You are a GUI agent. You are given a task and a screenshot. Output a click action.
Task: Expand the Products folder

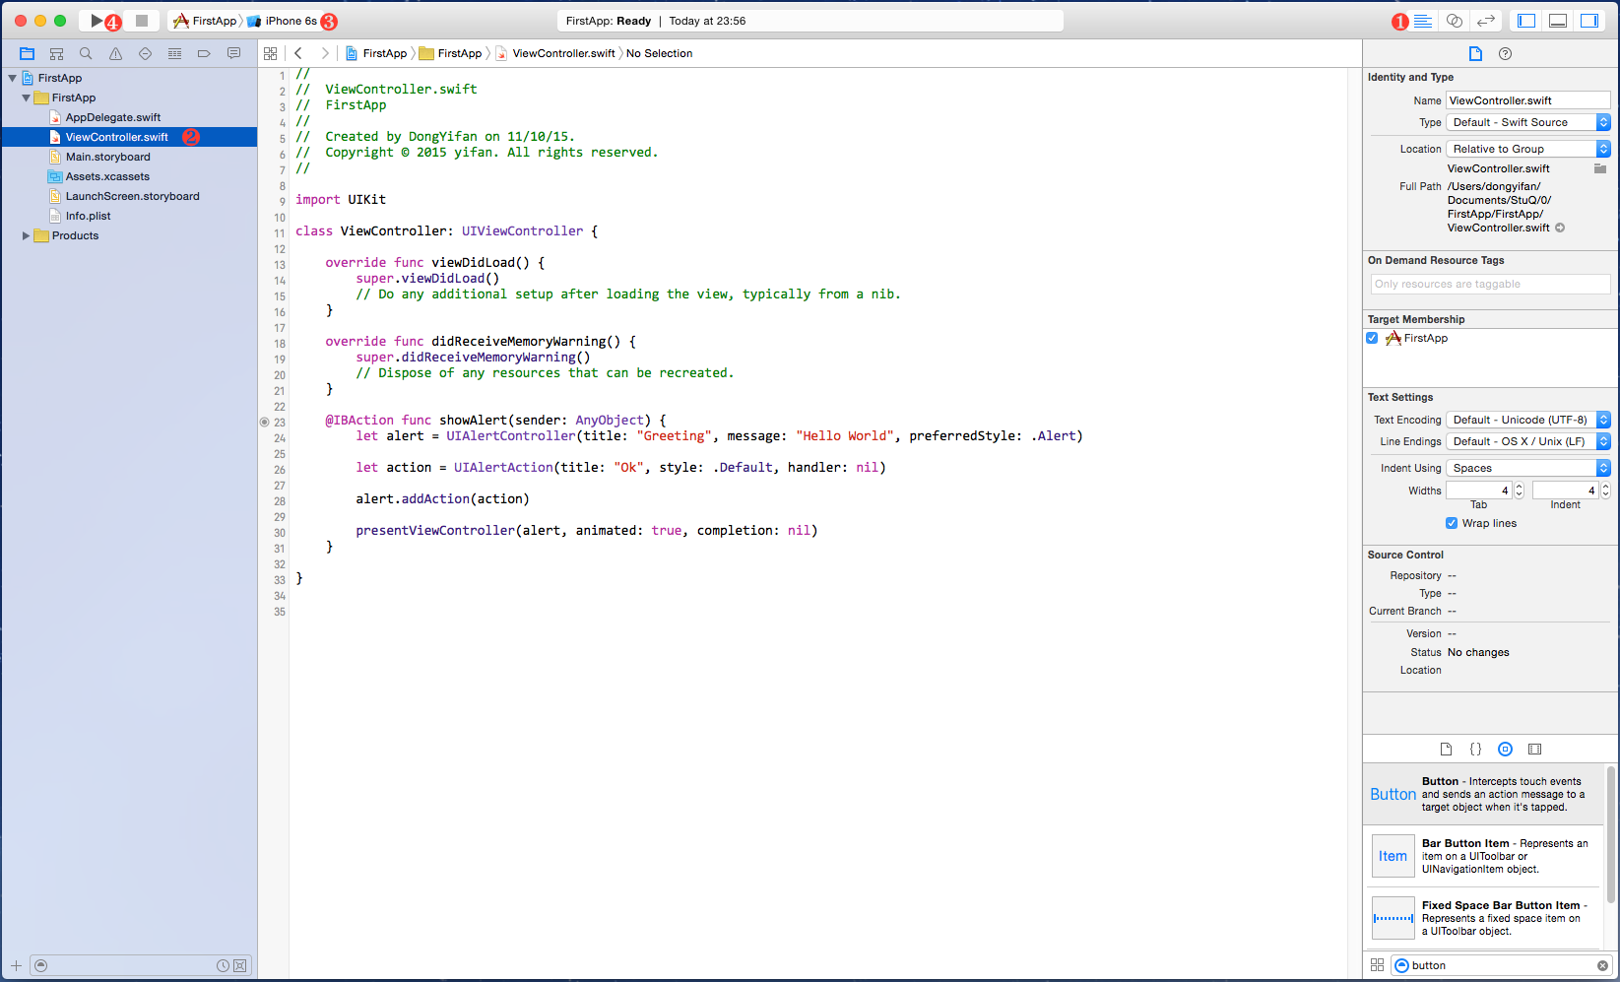(26, 235)
